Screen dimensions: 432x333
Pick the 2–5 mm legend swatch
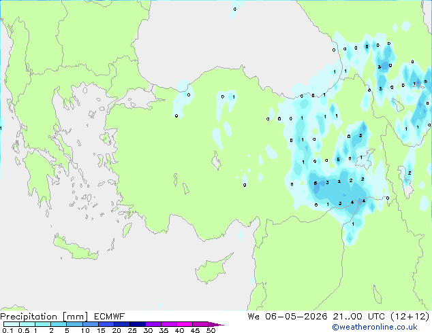pos(59,324)
